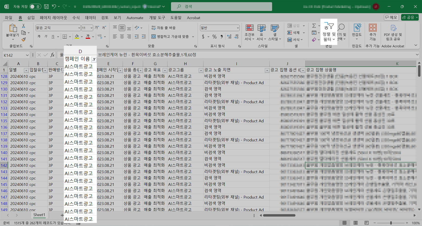Click the increase font size icon
Viewport: 422px width, 226px height.
(97, 28)
